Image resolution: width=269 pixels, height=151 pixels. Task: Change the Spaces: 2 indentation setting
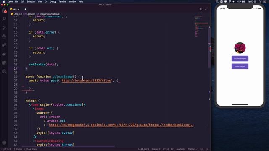pos(156,149)
